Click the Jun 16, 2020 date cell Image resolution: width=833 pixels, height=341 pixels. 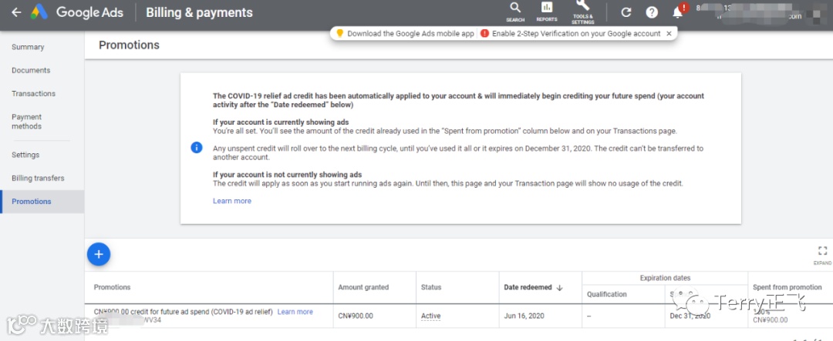[x=523, y=316]
